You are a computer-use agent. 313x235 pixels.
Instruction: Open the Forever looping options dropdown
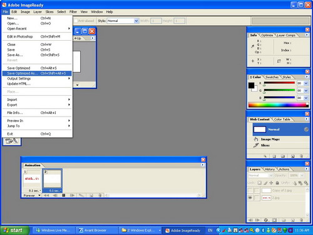point(31,196)
